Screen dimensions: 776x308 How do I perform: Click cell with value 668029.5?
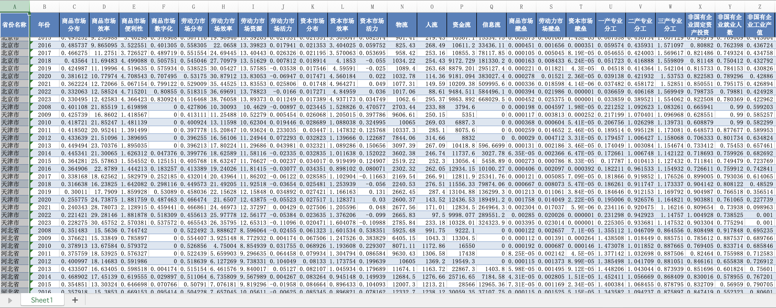coord(491,99)
